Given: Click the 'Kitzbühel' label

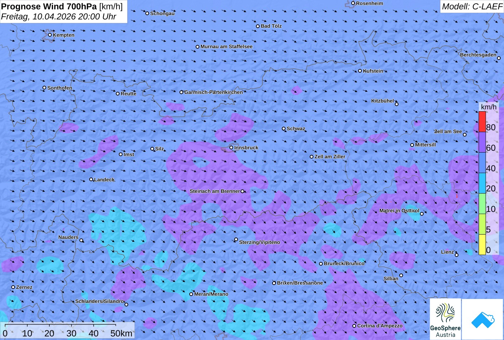Looking at the screenshot, I should click(383, 101).
